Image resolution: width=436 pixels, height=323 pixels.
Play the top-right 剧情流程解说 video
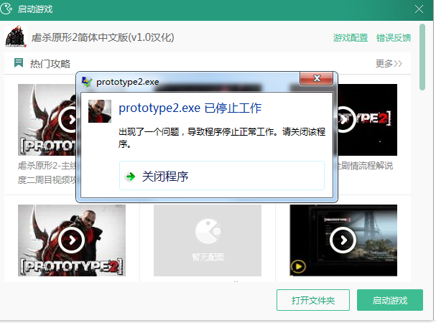(x=367, y=120)
